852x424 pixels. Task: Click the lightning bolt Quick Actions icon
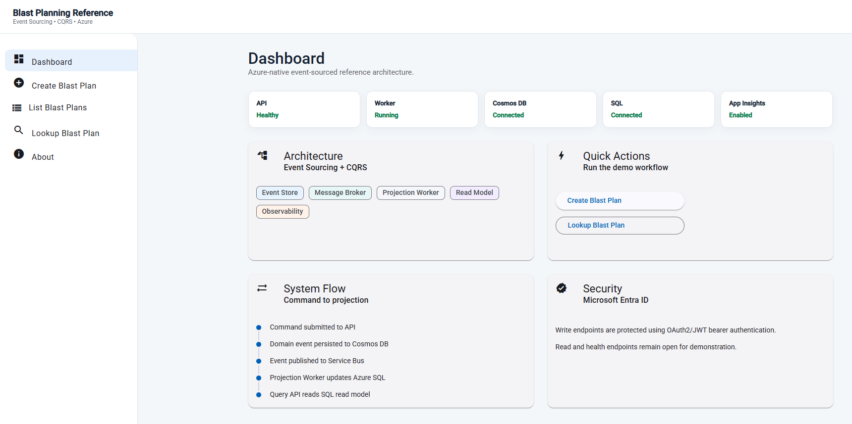[x=562, y=155]
